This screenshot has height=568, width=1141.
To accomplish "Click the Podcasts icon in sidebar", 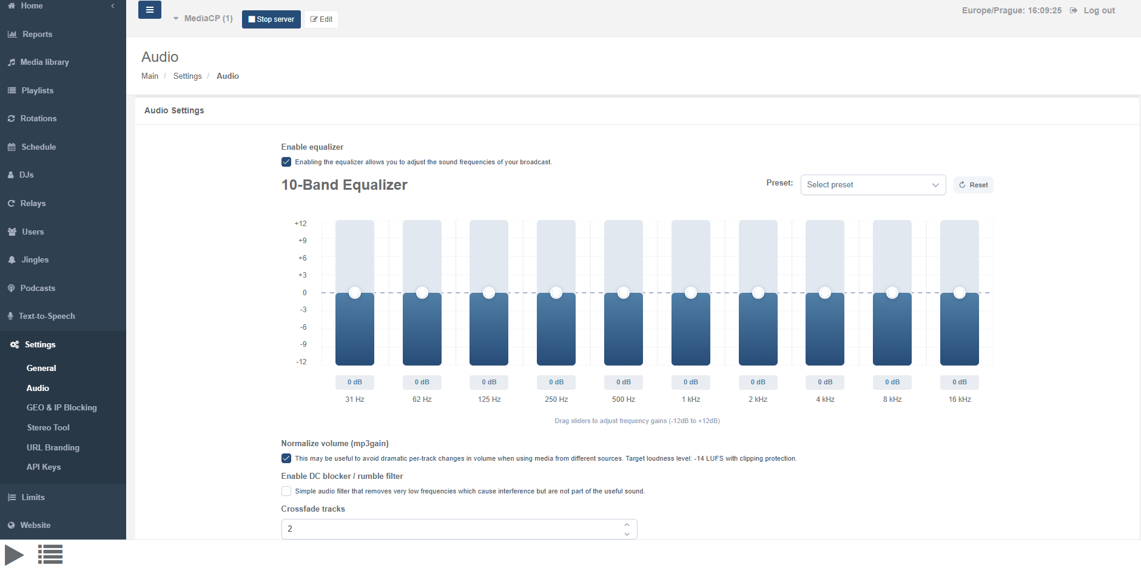I will tap(12, 289).
